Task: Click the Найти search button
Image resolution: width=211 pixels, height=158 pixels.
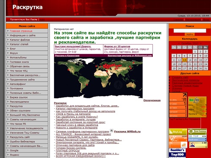Action: pos(190,35)
